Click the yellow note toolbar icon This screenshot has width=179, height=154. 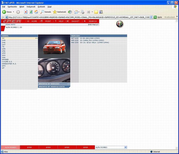pyautogui.click(x=96, y=12)
